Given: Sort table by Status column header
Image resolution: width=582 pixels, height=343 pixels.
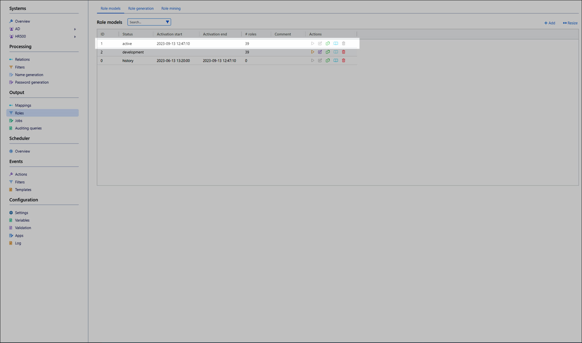Looking at the screenshot, I should click(x=128, y=34).
